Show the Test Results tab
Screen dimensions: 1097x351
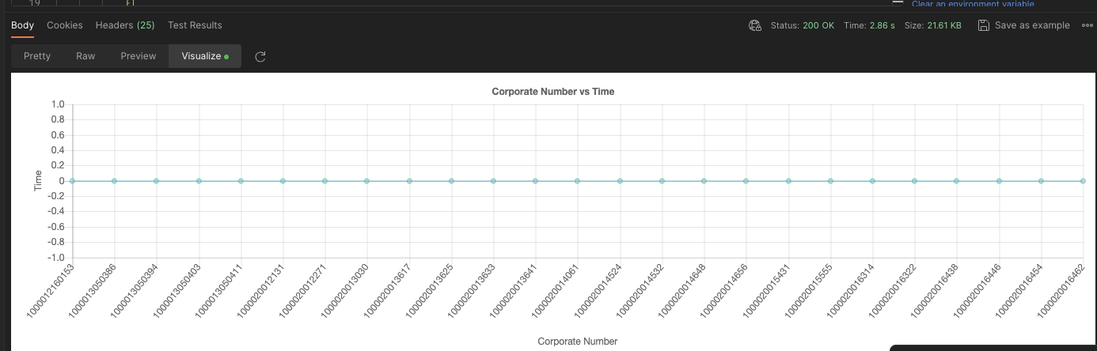[x=195, y=25]
